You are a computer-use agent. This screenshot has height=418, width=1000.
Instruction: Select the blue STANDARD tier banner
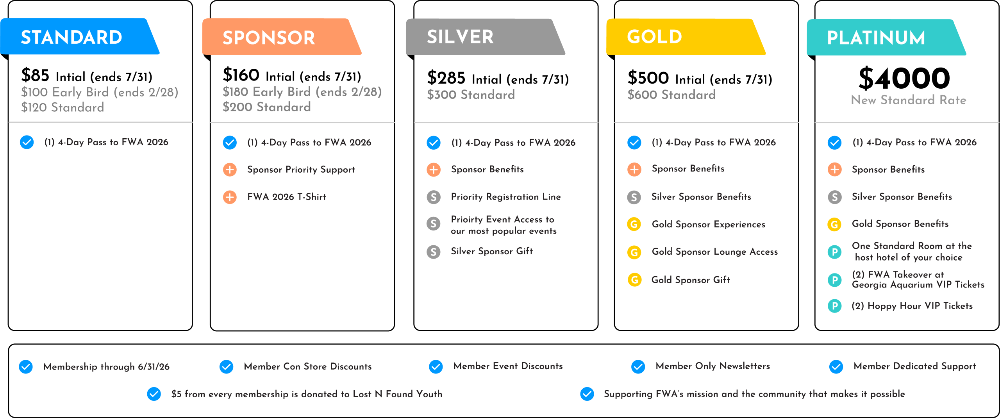pos(78,37)
